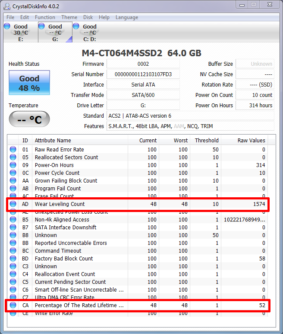Click status orb for Smart Off-line Scan Uncorrectable
This screenshot has width=283, height=334.
coord(13,290)
